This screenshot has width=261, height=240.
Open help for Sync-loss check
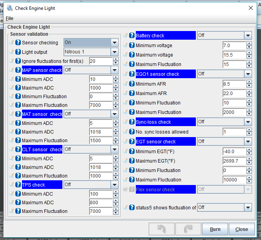tap(132, 122)
